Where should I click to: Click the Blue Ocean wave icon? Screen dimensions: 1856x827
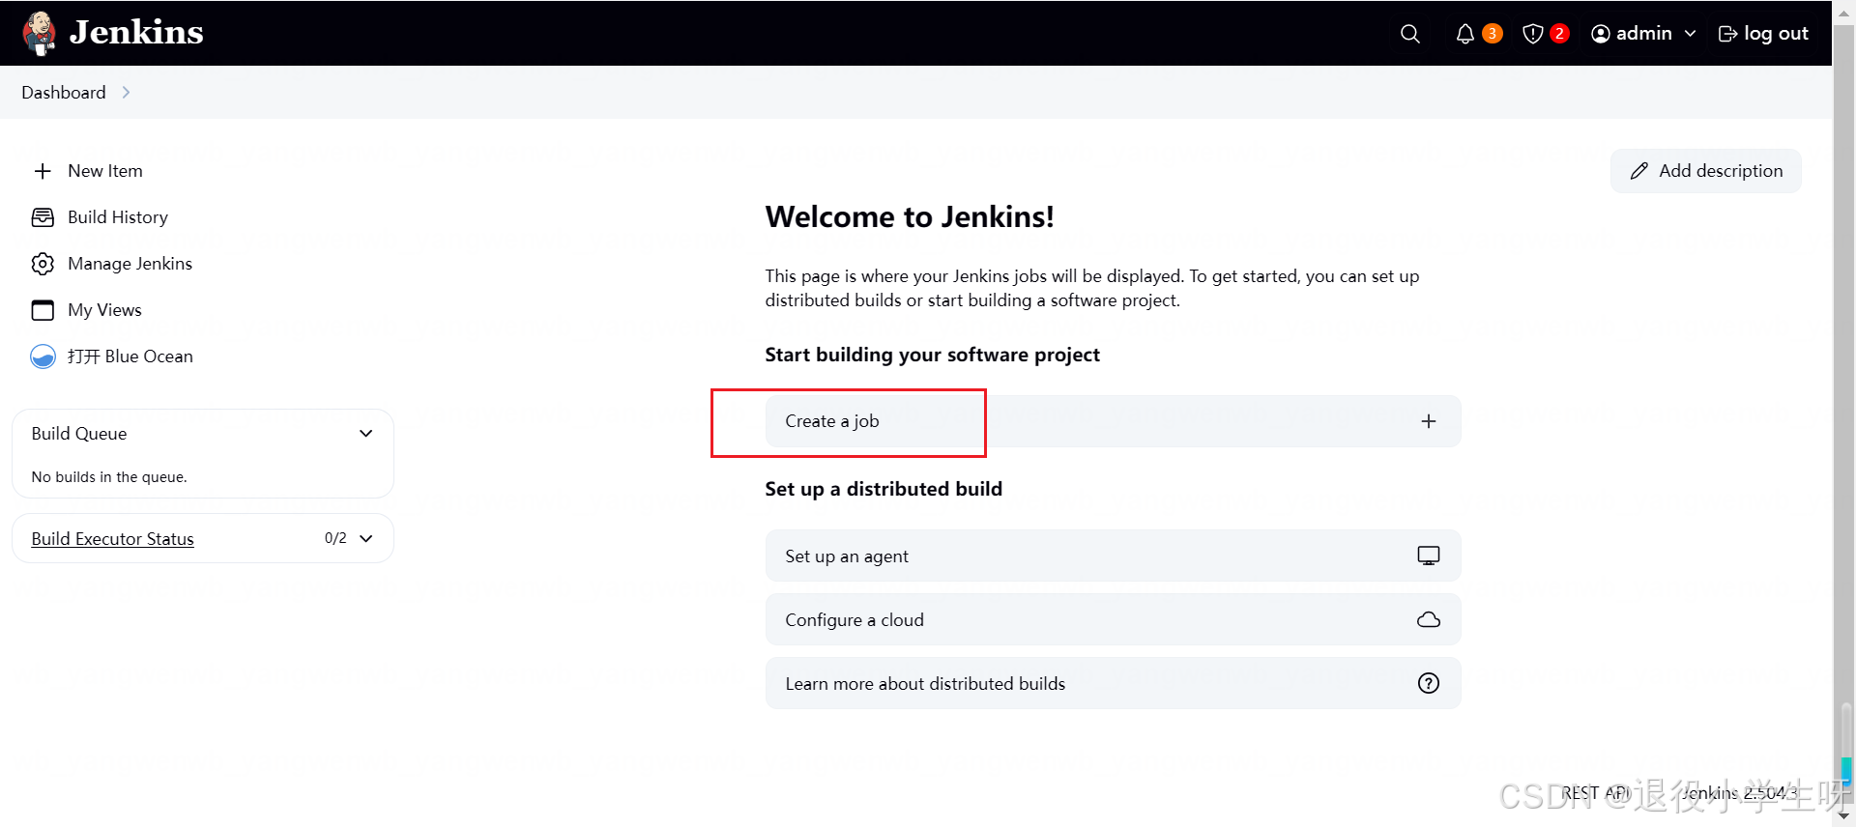click(x=43, y=356)
